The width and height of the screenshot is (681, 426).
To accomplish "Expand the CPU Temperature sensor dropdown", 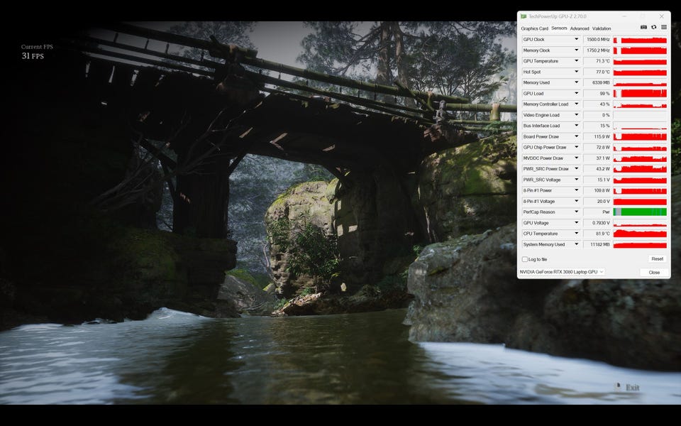I will pos(576,234).
